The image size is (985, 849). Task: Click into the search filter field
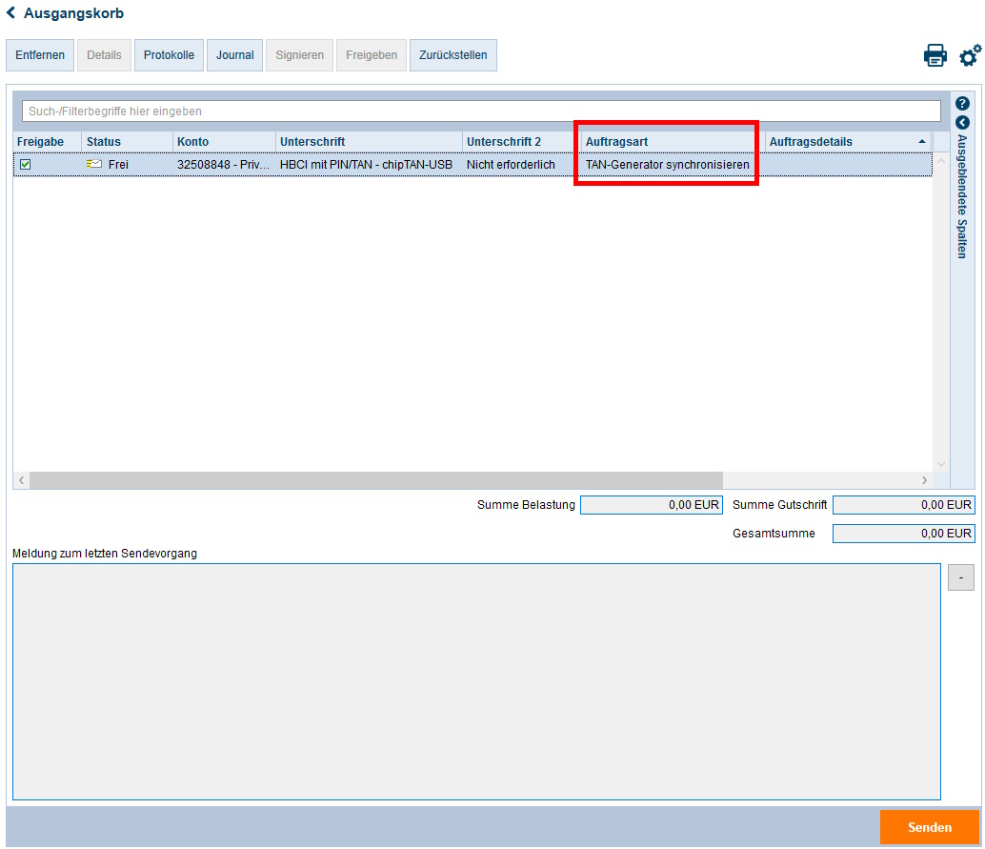click(x=481, y=111)
